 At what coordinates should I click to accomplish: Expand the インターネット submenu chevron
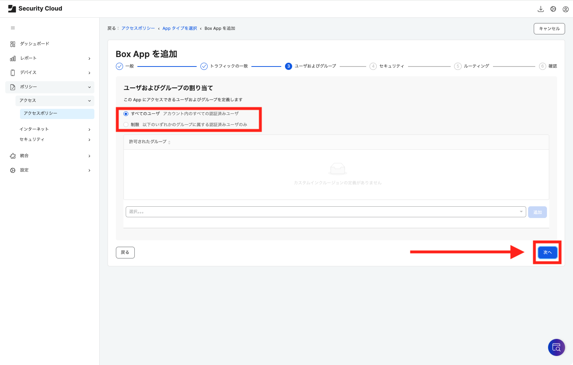[89, 130]
